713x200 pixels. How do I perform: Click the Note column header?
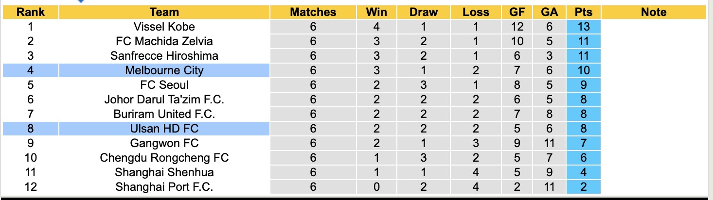[653, 12]
